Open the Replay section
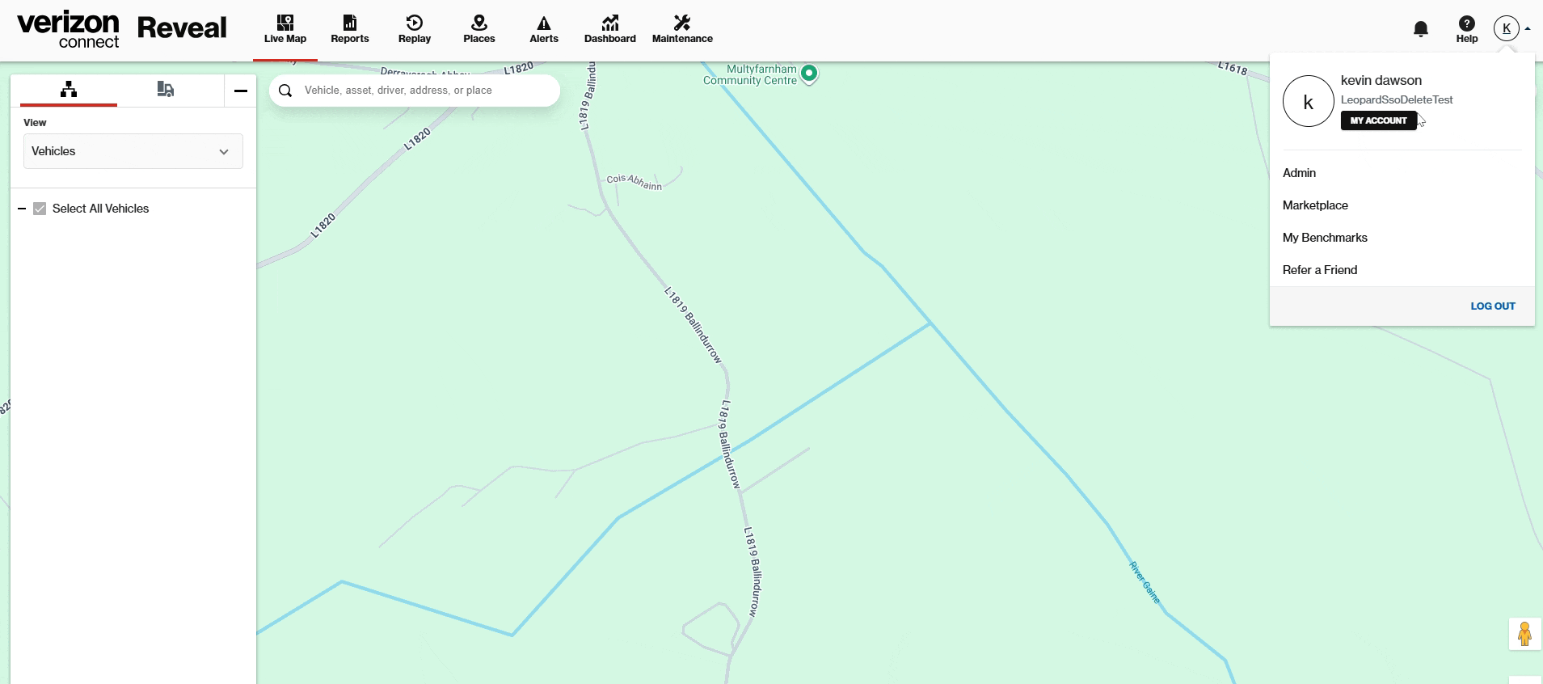The height and width of the screenshot is (684, 1543). click(415, 30)
